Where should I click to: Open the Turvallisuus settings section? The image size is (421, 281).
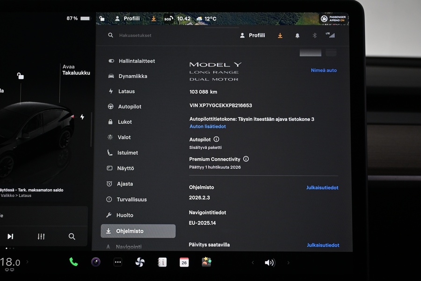(x=131, y=200)
